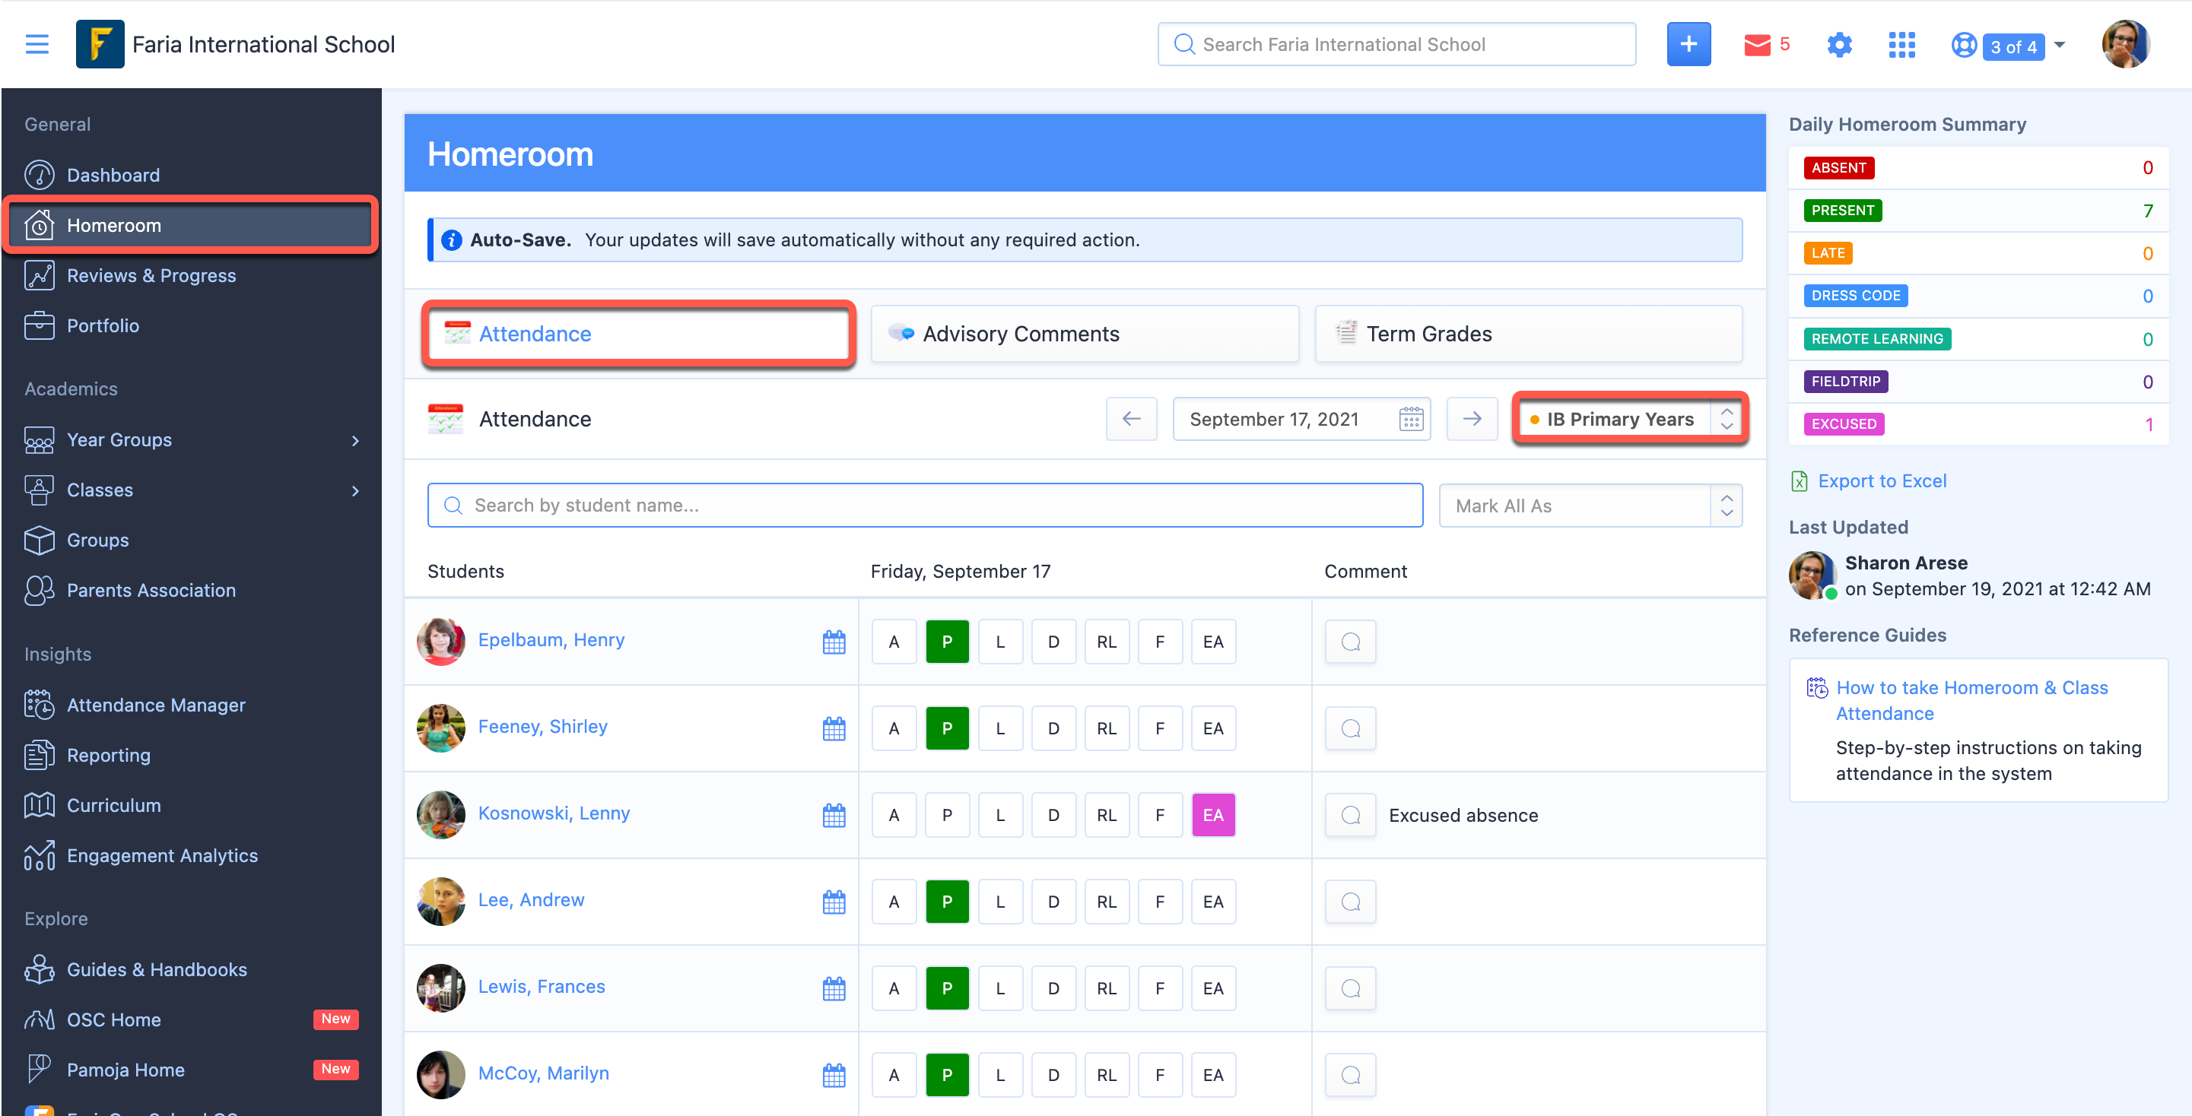2192x1116 pixels.
Task: Click Export to Excel link
Action: tap(1882, 481)
